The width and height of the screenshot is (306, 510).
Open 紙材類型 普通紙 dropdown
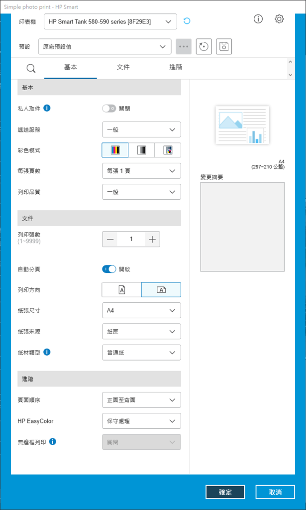[x=141, y=353]
